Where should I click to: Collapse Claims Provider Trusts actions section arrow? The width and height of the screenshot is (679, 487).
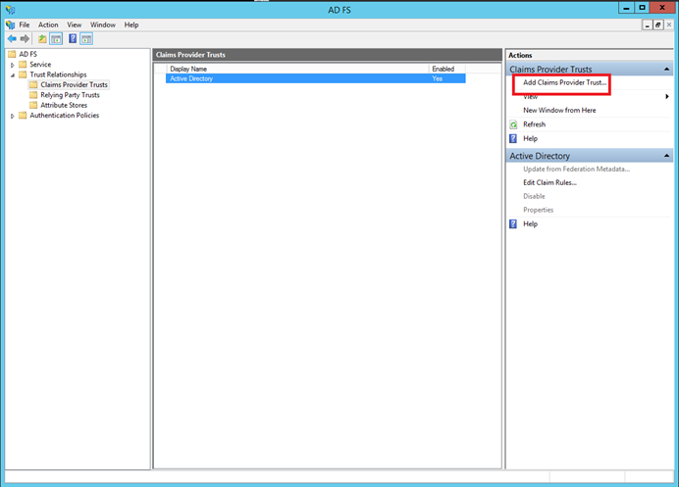[666, 70]
